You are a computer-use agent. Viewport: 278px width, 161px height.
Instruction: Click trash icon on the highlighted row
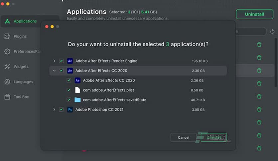tap(259, 71)
